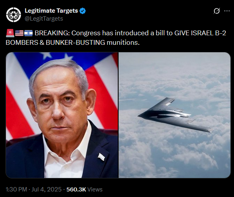Open the three-dot more options menu
This screenshot has width=234, height=197.
[x=227, y=11]
